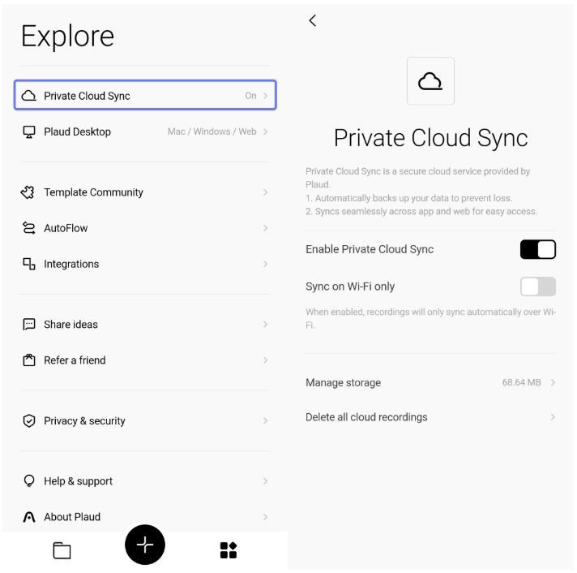Image resolution: width=577 pixels, height=573 pixels.
Task: Open Help & support
Action: (x=145, y=480)
